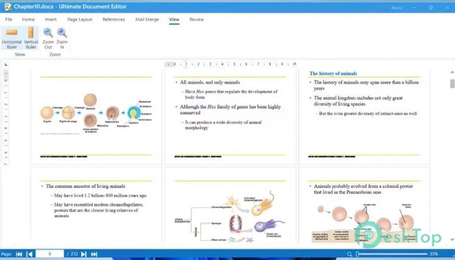Switch to the Insert tab
The height and width of the screenshot is (260, 455).
pos(51,19)
